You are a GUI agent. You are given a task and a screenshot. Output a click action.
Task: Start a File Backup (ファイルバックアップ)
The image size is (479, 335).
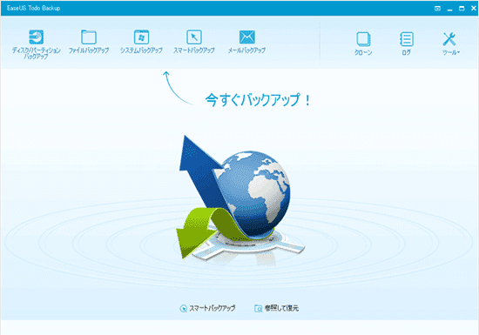(x=89, y=42)
